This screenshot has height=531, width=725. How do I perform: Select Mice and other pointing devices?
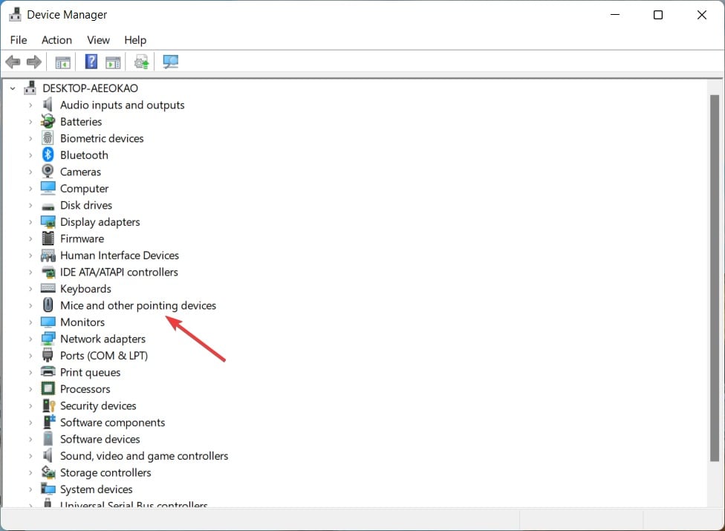[x=138, y=305]
